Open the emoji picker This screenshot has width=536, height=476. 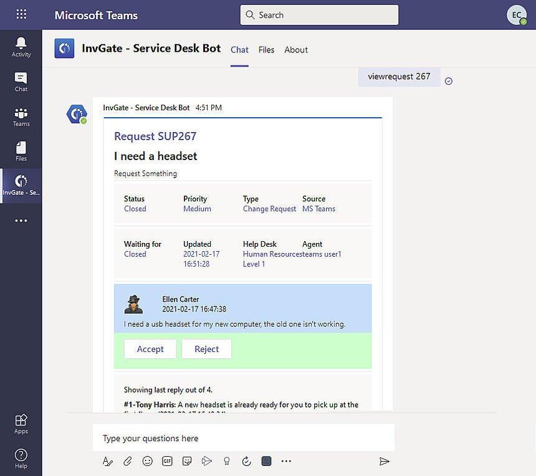coord(147,461)
